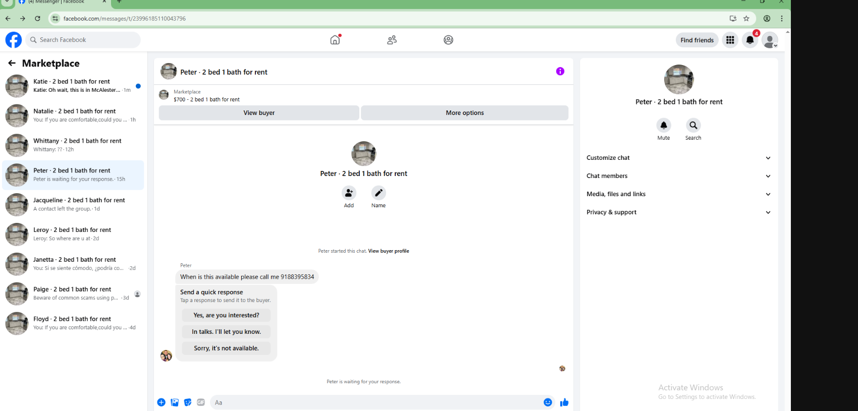Open Whittany's conversation in the list
Image resolution: width=858 pixels, height=411 pixels.
pyautogui.click(x=73, y=145)
